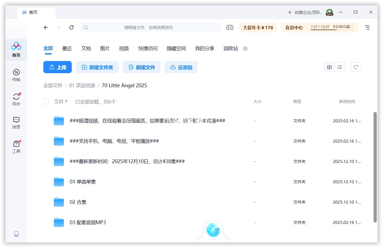Viewport: 383px width, 248px height.
Task: Open the hamburger menu at top right
Action: pyautogui.click(x=367, y=27)
